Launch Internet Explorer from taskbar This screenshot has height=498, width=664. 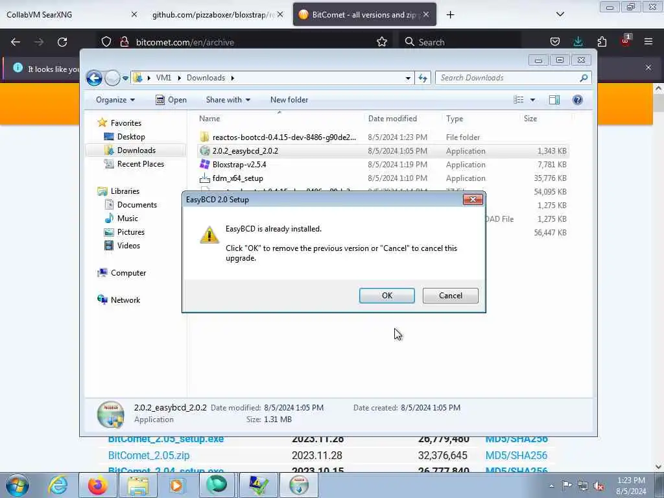(x=58, y=485)
